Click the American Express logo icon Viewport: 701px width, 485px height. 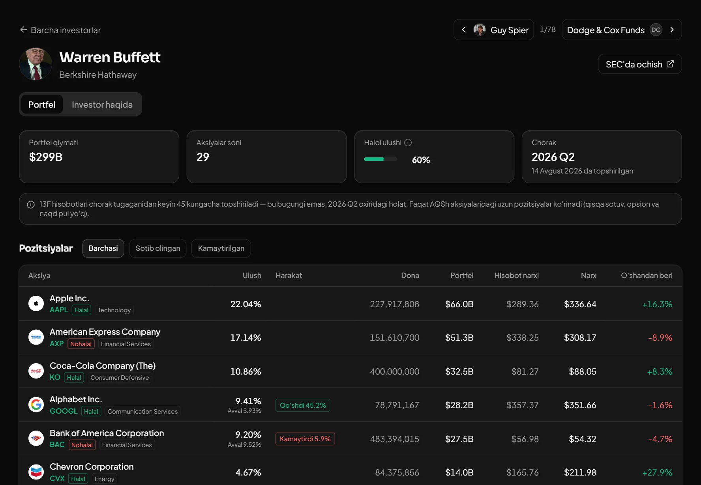36,338
